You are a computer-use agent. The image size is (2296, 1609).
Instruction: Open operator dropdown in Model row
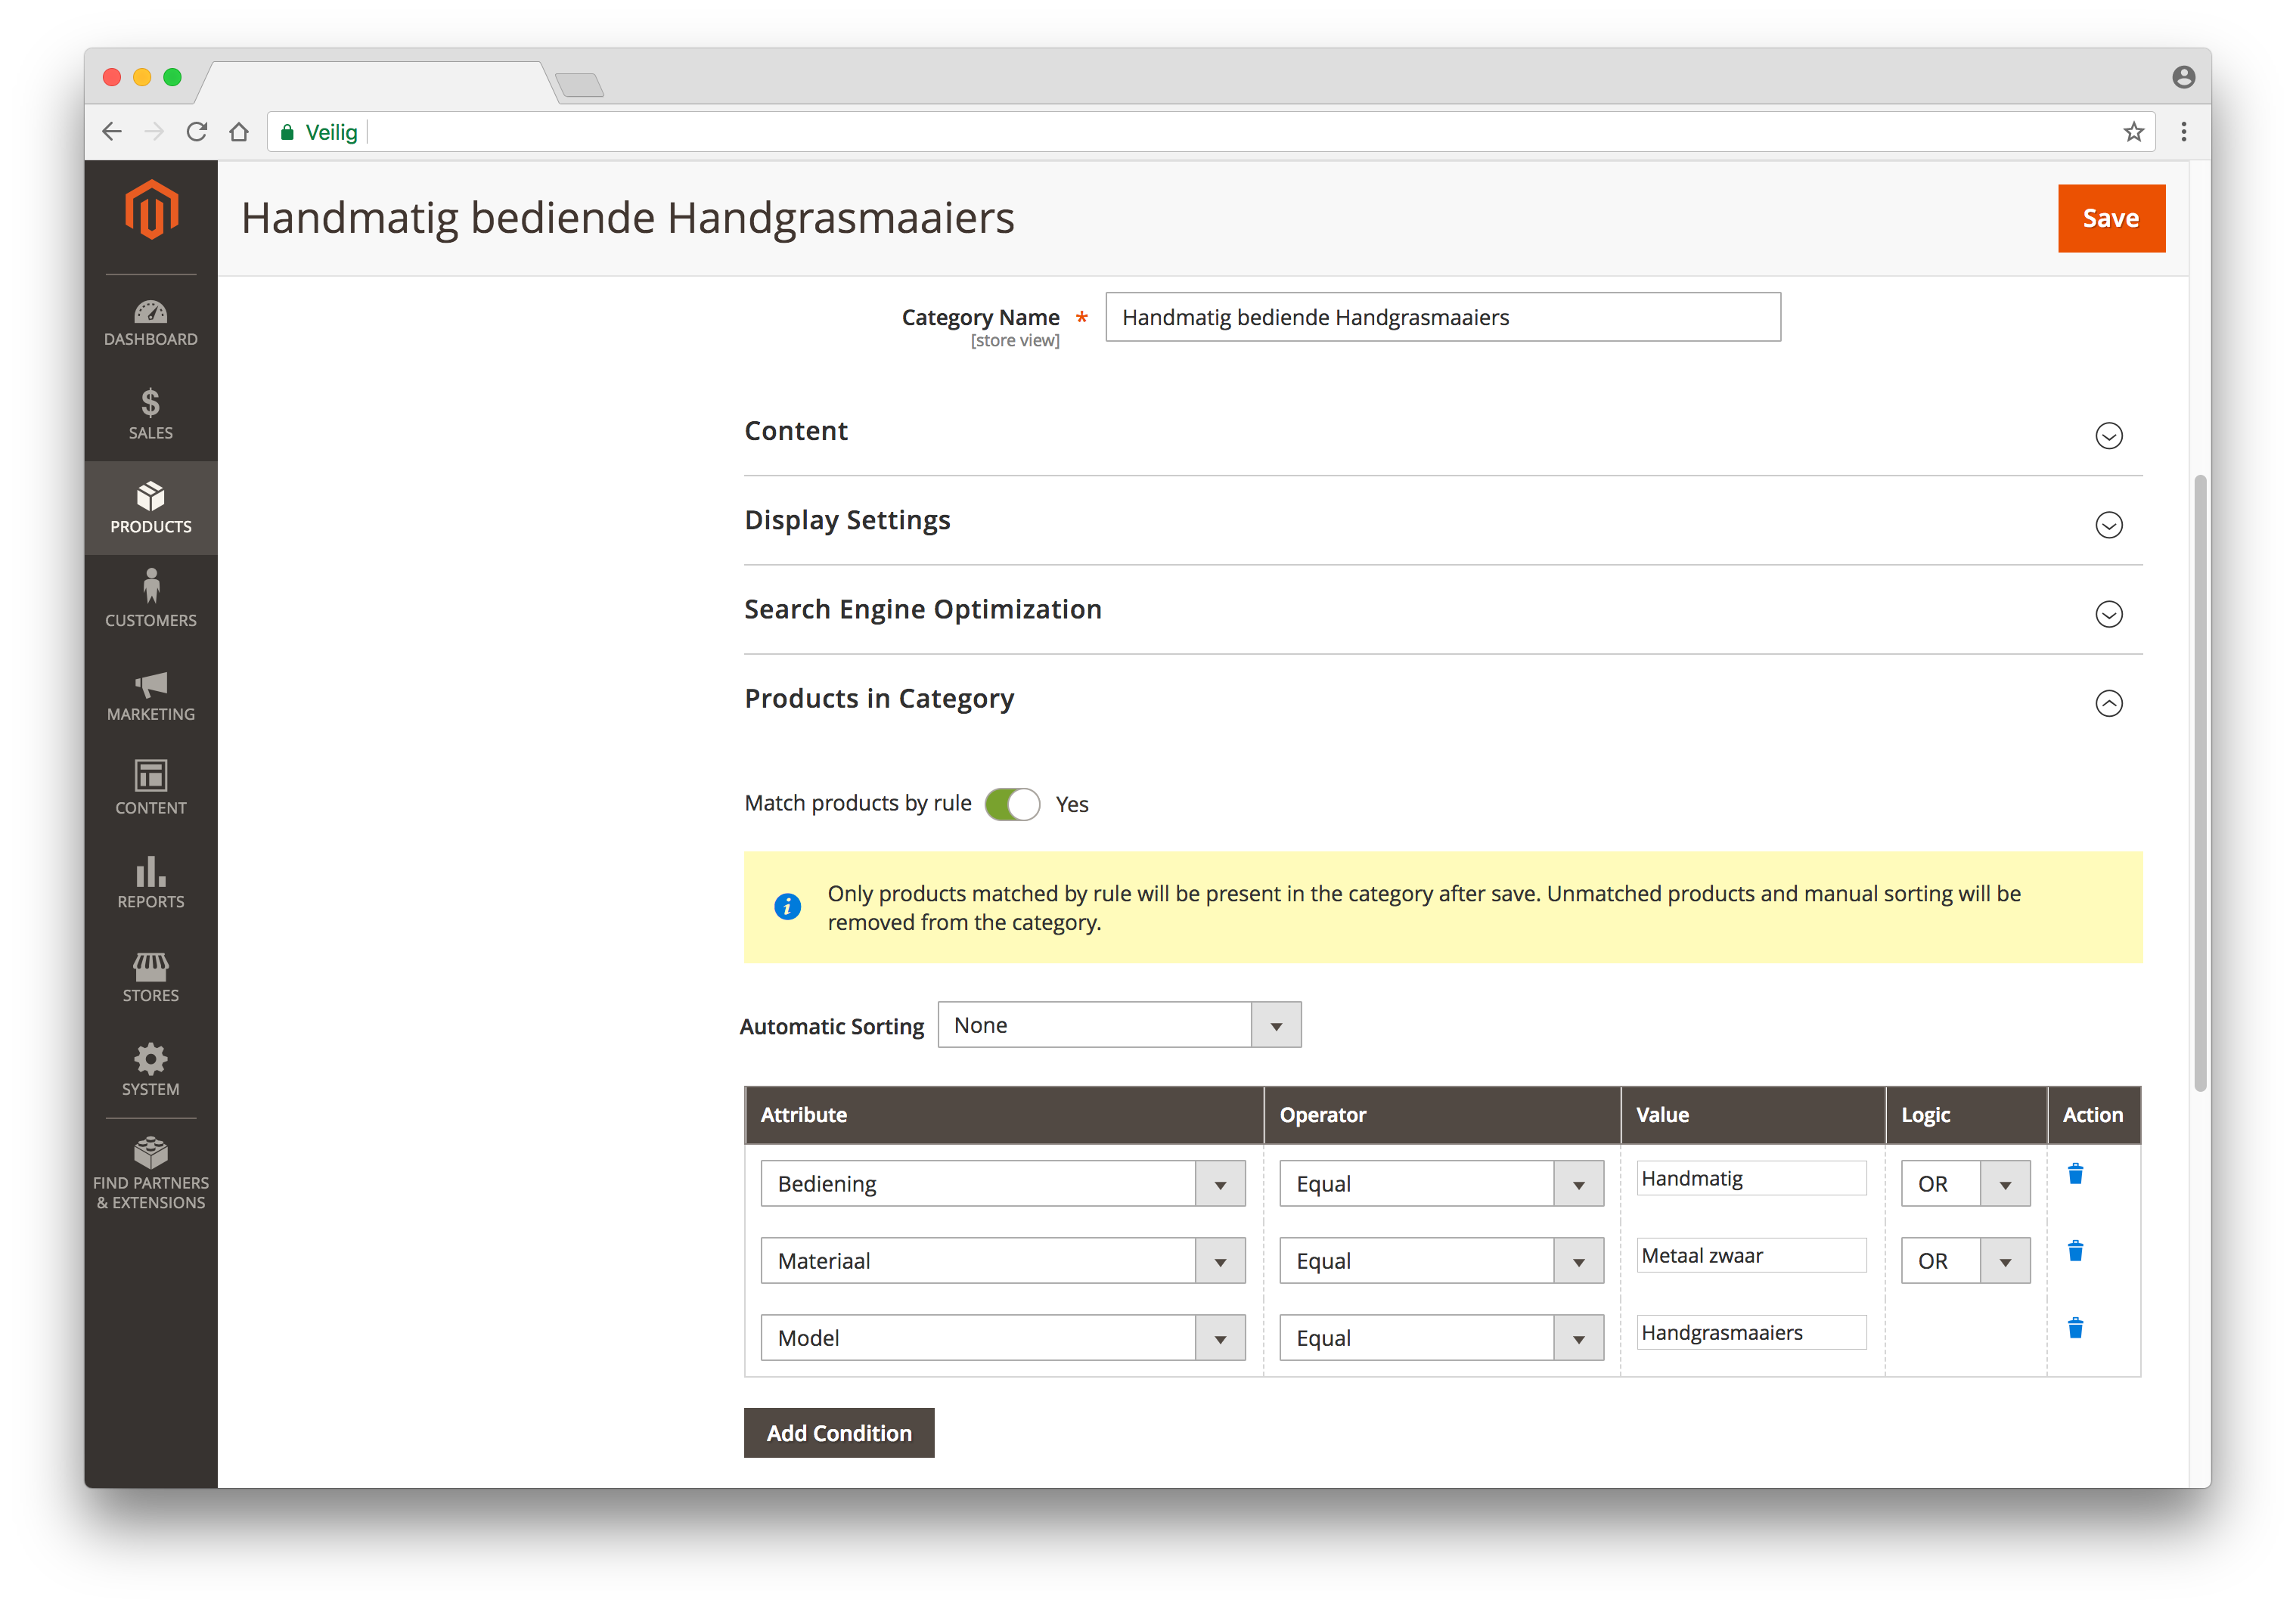point(1441,1338)
